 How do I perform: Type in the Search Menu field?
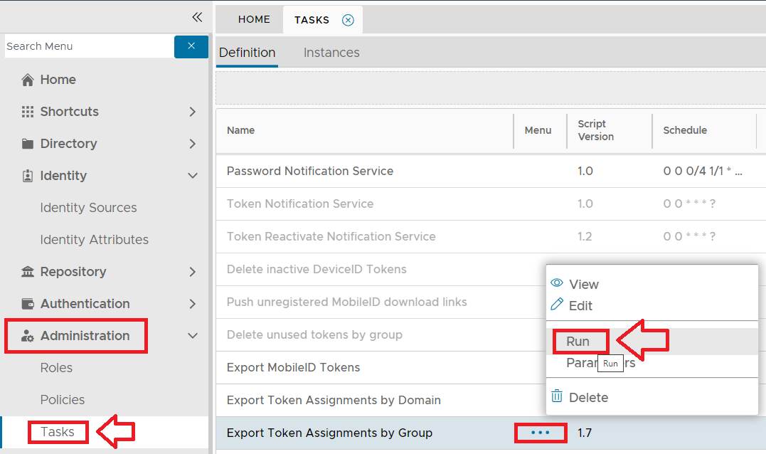88,46
